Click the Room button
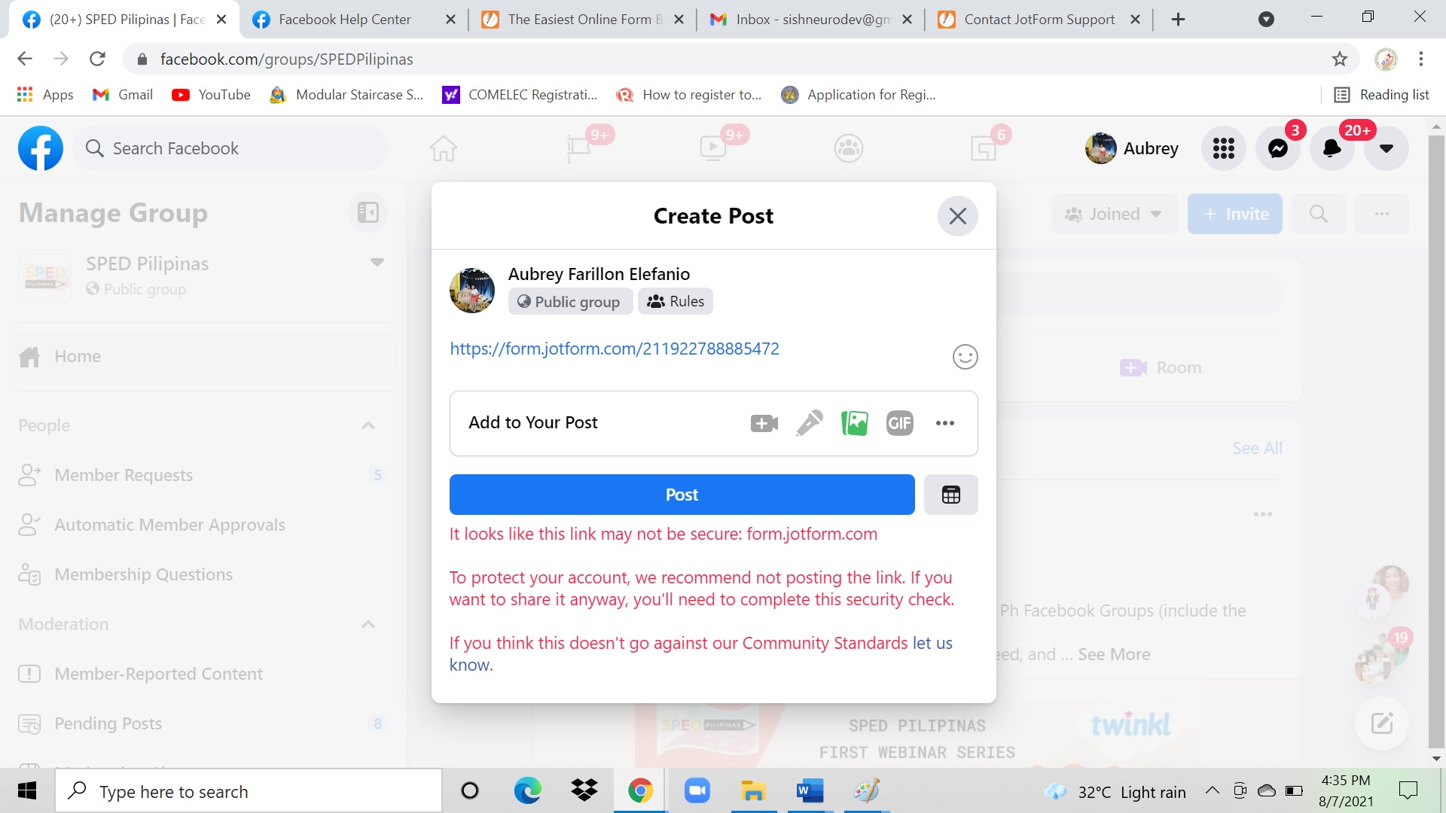 1161,367
